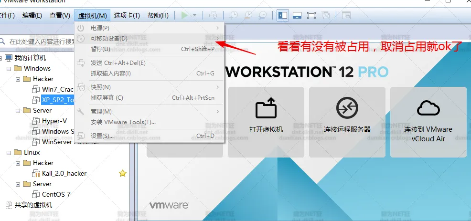Screen dimensions: 471x221
Task: Choose 捕获屏幕 (C) menu entry
Action: point(150,98)
